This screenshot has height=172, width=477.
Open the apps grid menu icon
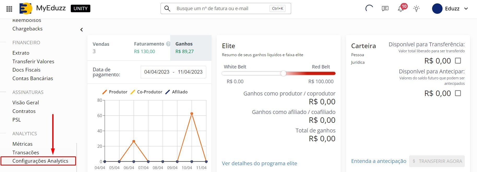click(9, 9)
